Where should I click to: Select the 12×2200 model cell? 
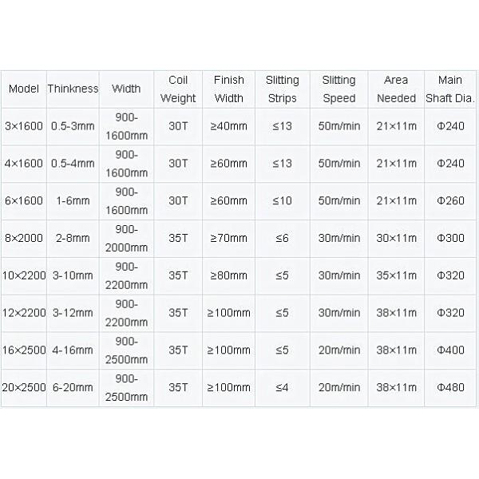(x=24, y=313)
